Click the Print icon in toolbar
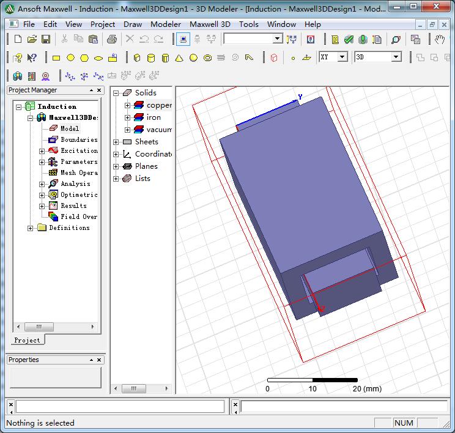The image size is (455, 433). point(112,39)
